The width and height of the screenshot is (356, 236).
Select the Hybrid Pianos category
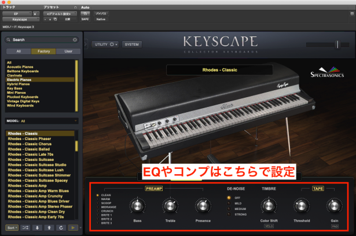(18, 84)
